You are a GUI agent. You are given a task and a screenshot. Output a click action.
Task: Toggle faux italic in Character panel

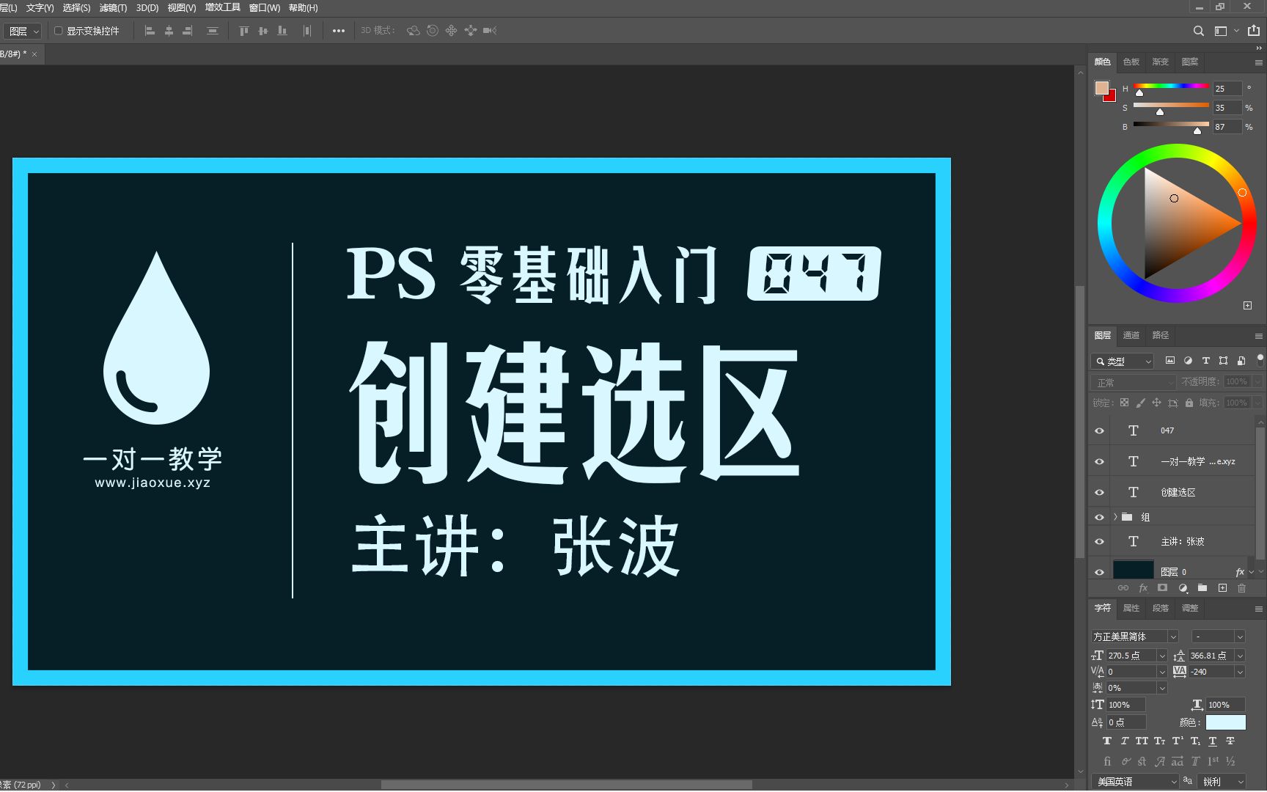click(1125, 741)
